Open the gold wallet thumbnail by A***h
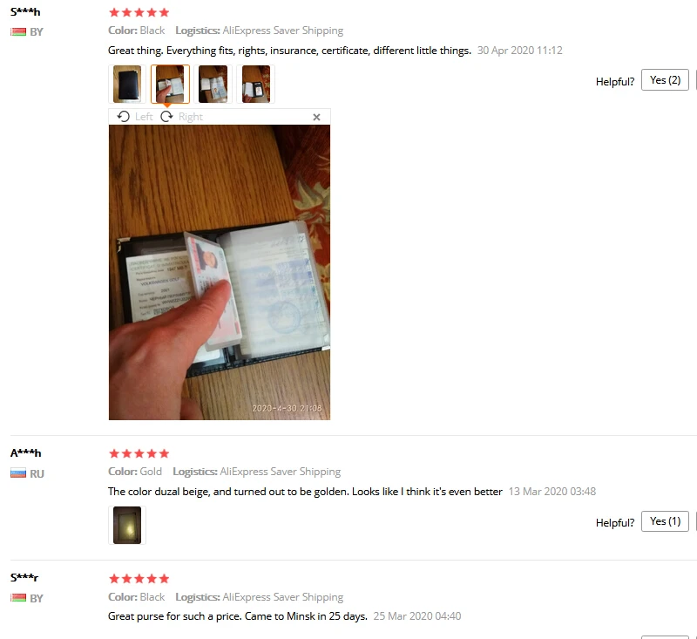697x639 pixels. [127, 525]
